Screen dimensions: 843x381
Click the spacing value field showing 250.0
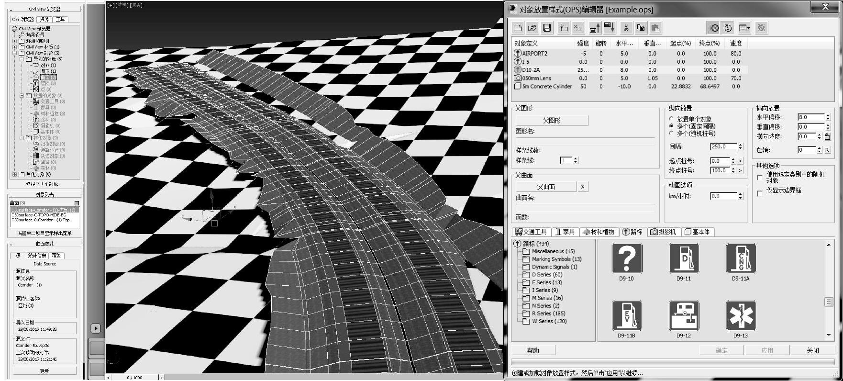pos(724,146)
